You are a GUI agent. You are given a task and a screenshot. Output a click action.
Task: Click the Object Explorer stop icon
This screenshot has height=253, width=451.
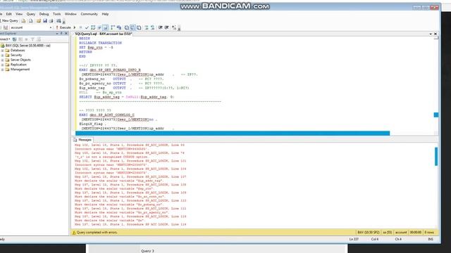pyautogui.click(x=27, y=39)
